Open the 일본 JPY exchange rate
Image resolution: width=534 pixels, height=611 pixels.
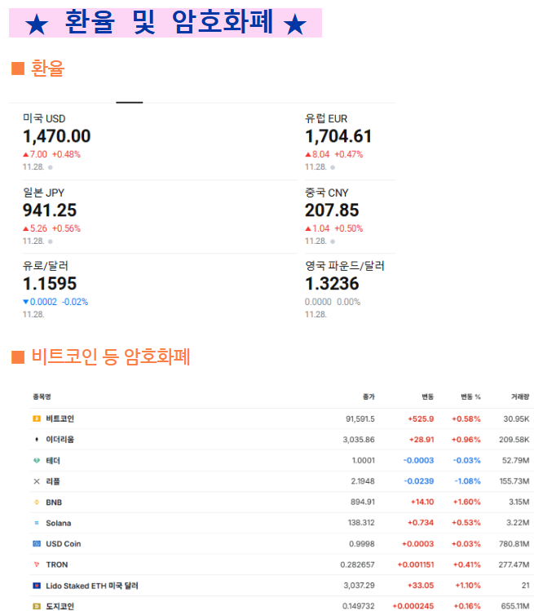coord(50,210)
